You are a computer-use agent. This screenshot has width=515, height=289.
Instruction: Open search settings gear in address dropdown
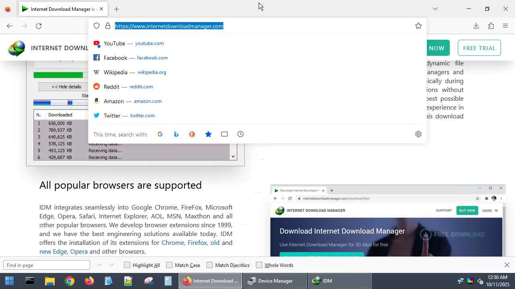coord(418,134)
